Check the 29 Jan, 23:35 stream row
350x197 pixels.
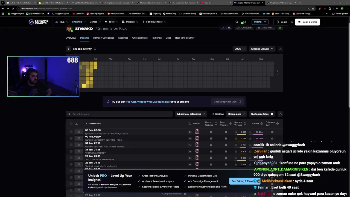click(71, 158)
